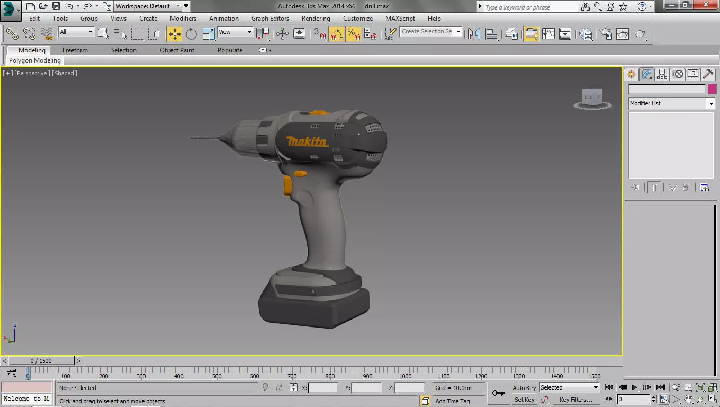Toggle Keyboard Shortcut Override

pyautogui.click(x=299, y=34)
